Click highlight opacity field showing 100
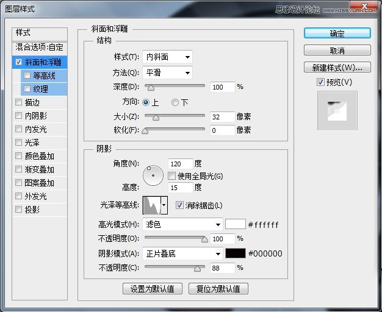 (x=223, y=239)
